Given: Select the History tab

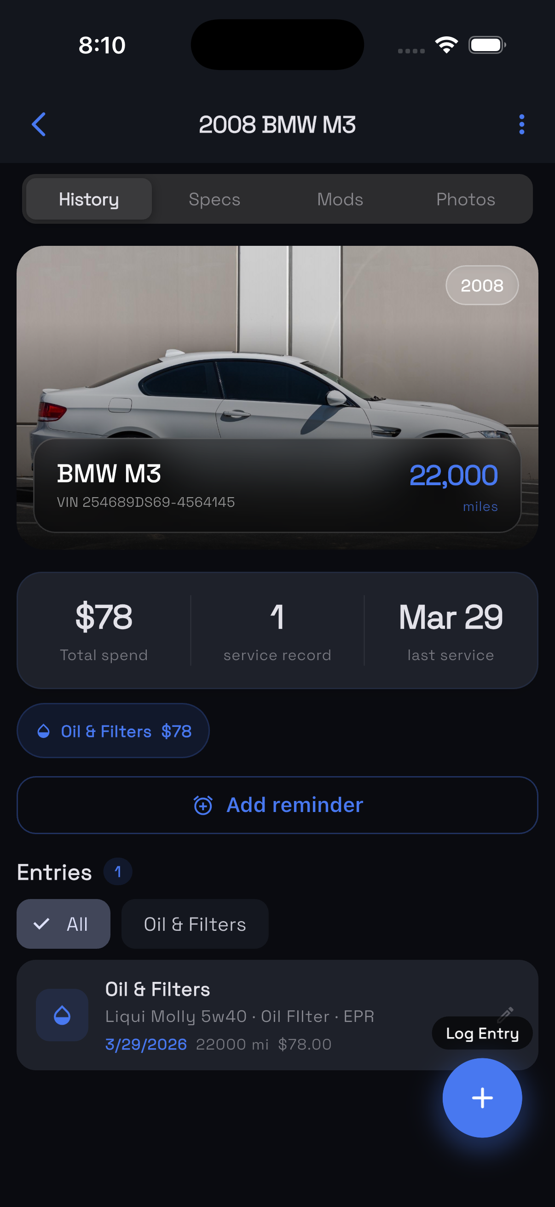Looking at the screenshot, I should point(89,199).
